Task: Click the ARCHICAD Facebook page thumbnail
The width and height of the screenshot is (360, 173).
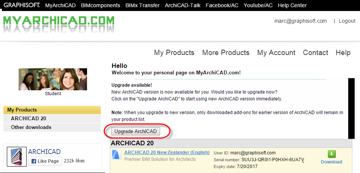Action: coord(17,157)
